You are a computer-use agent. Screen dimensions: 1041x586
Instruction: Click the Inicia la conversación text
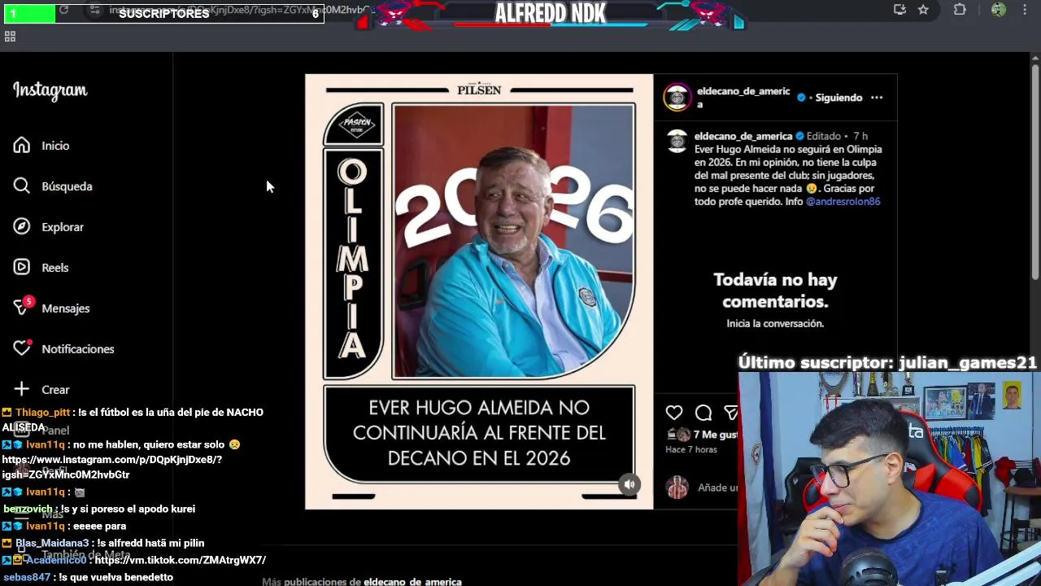(775, 323)
